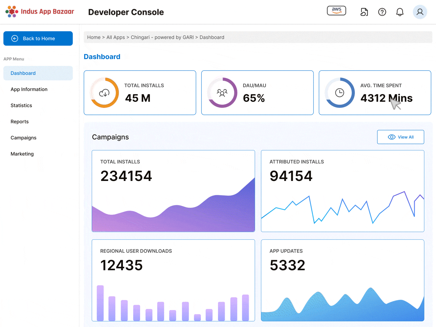436x327 pixels.
Task: Click the Indus App Bazaar logo
Action: pos(40,12)
